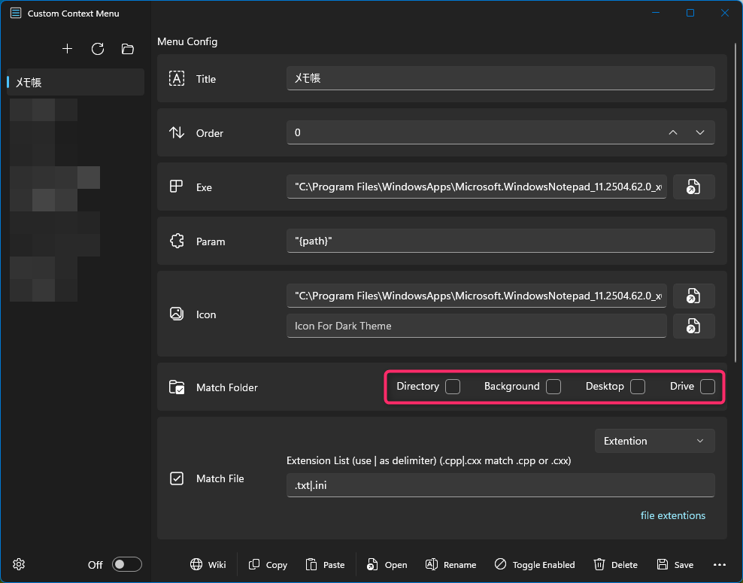This screenshot has height=583, width=743.
Task: Refresh the menu list
Action: pos(98,49)
